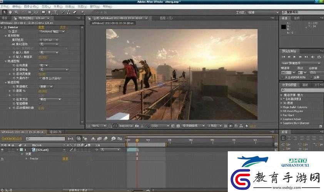The height and width of the screenshot is (192, 324).
Task: Select the Brush tool
Action: click(x=63, y=12)
